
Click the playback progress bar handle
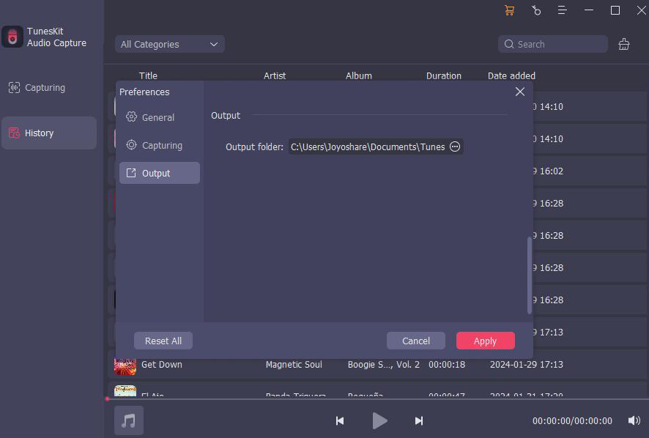107,399
